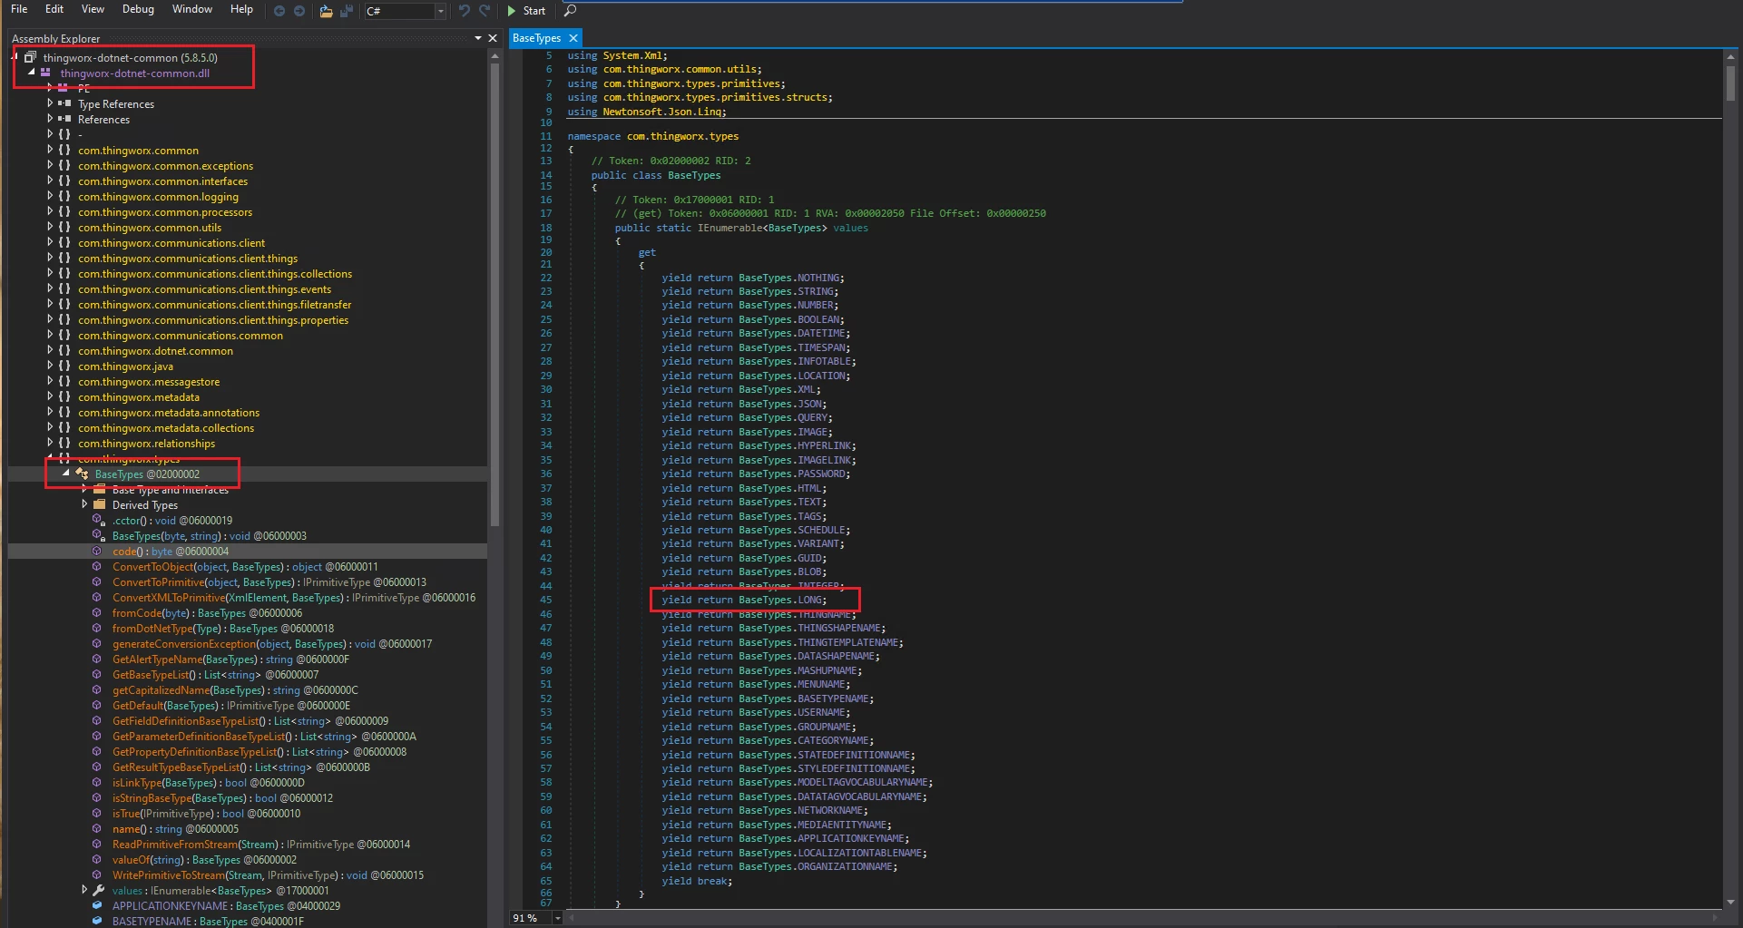Click the Redo toolbar icon
This screenshot has width=1743, height=928.
(x=485, y=11)
